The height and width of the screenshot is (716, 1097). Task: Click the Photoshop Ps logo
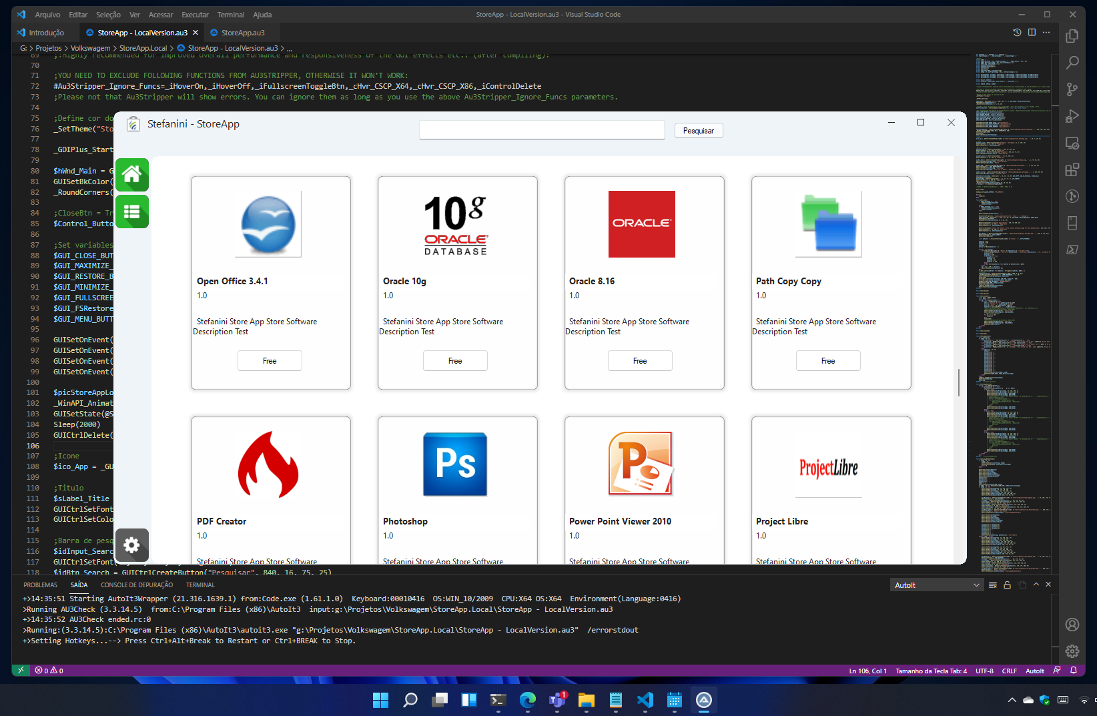pyautogui.click(x=455, y=464)
